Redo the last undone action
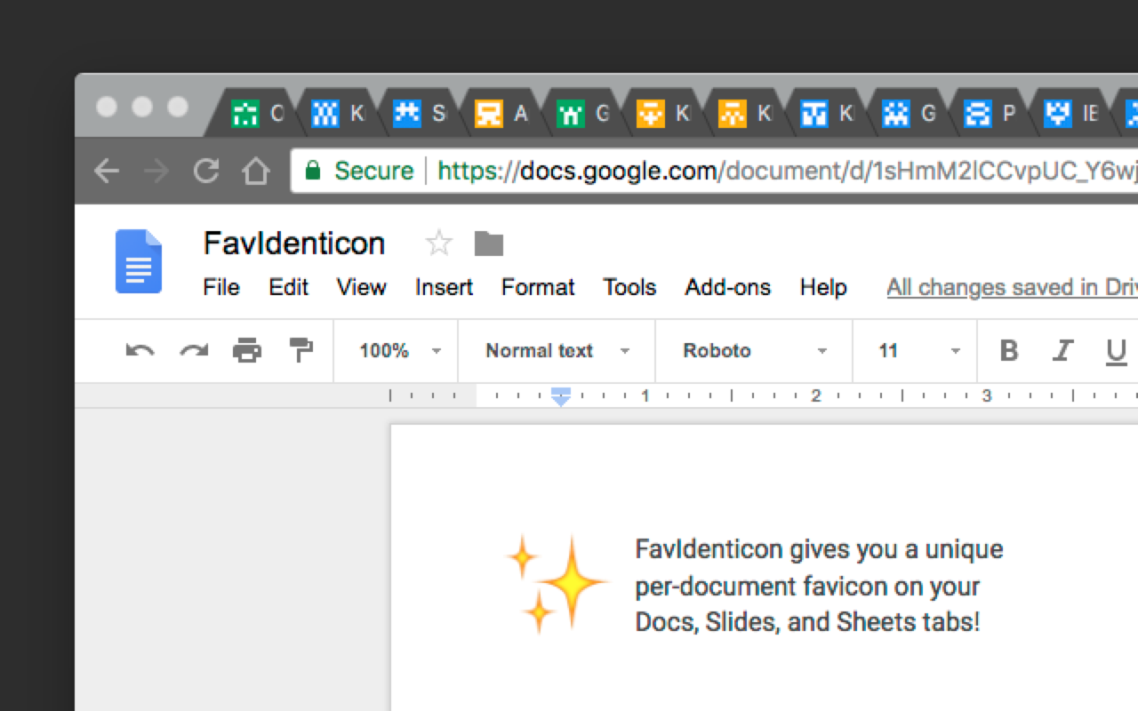The width and height of the screenshot is (1138, 711). tap(194, 350)
